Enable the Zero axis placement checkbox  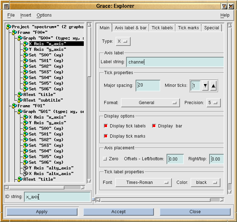pos(105,159)
